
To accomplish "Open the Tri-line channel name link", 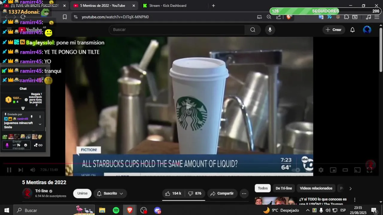I will 41,191.
